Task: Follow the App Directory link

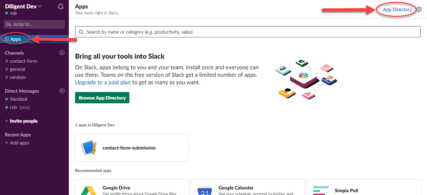Action: coord(397,9)
